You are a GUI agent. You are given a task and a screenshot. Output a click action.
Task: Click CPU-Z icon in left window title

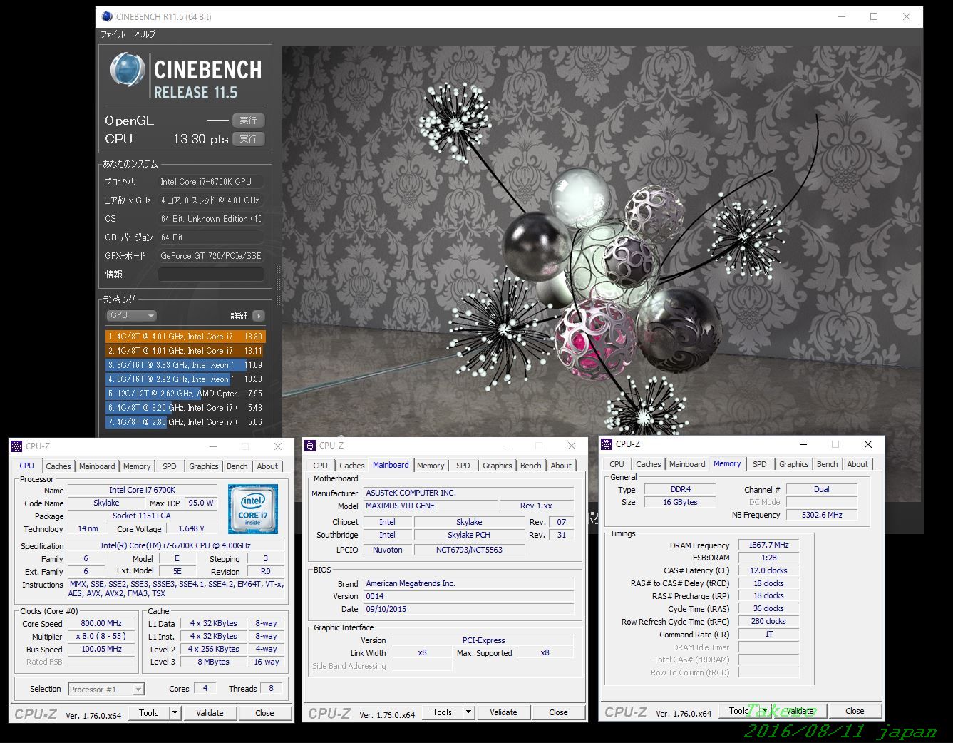16,446
